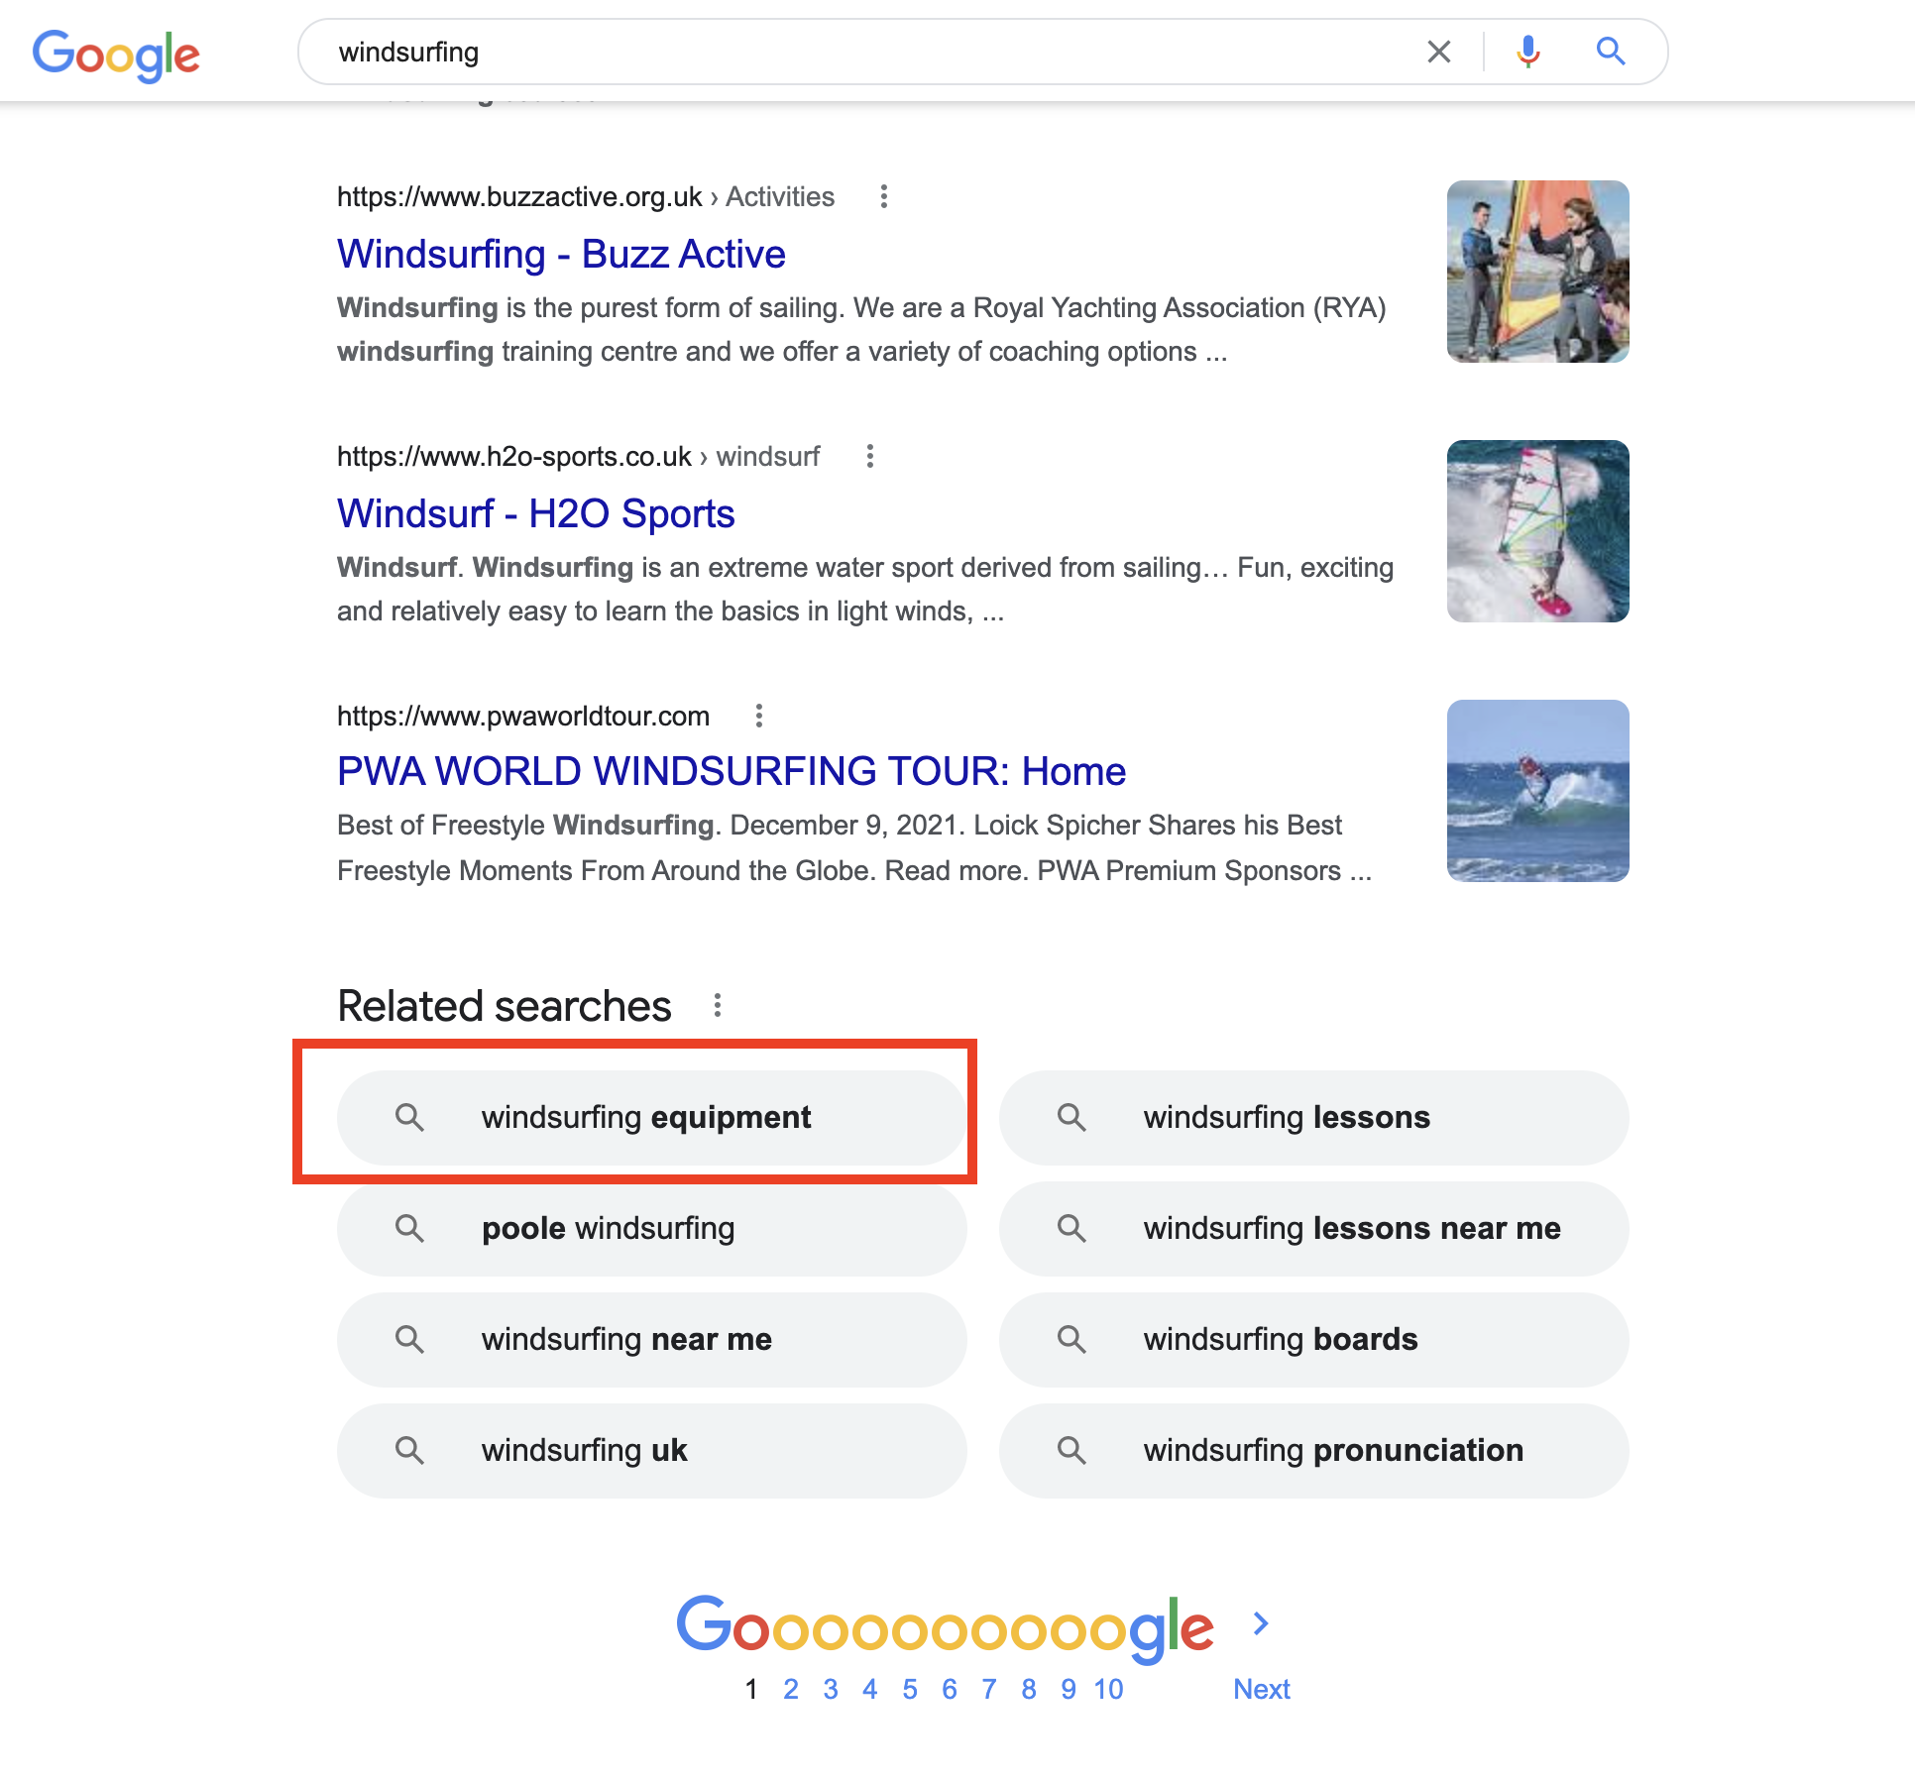Go to results page 2
This screenshot has width=1915, height=1782.
[x=791, y=1689]
